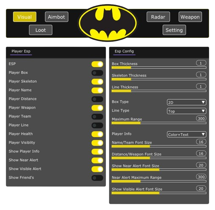
Task: Switch to the Visual tab
Action: tap(25, 17)
